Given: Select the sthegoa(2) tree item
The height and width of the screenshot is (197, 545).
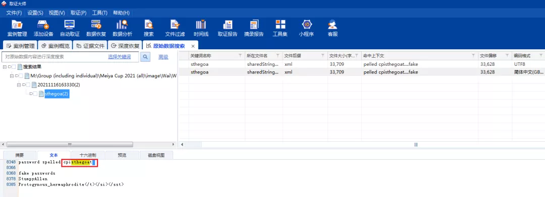Looking at the screenshot, I should (57, 94).
